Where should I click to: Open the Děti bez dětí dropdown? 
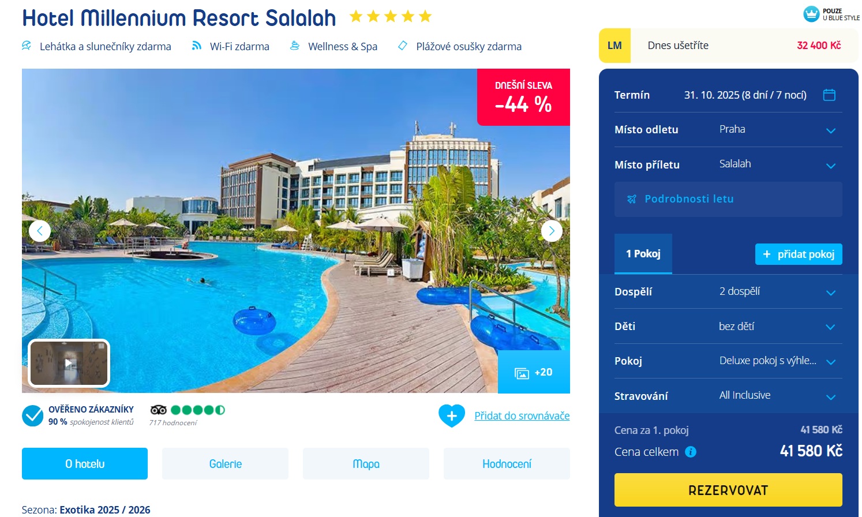click(728, 327)
